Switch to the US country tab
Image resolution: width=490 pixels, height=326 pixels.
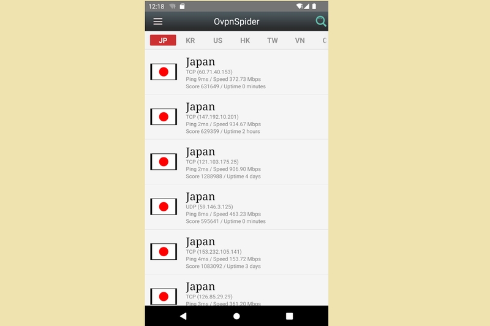tap(218, 40)
